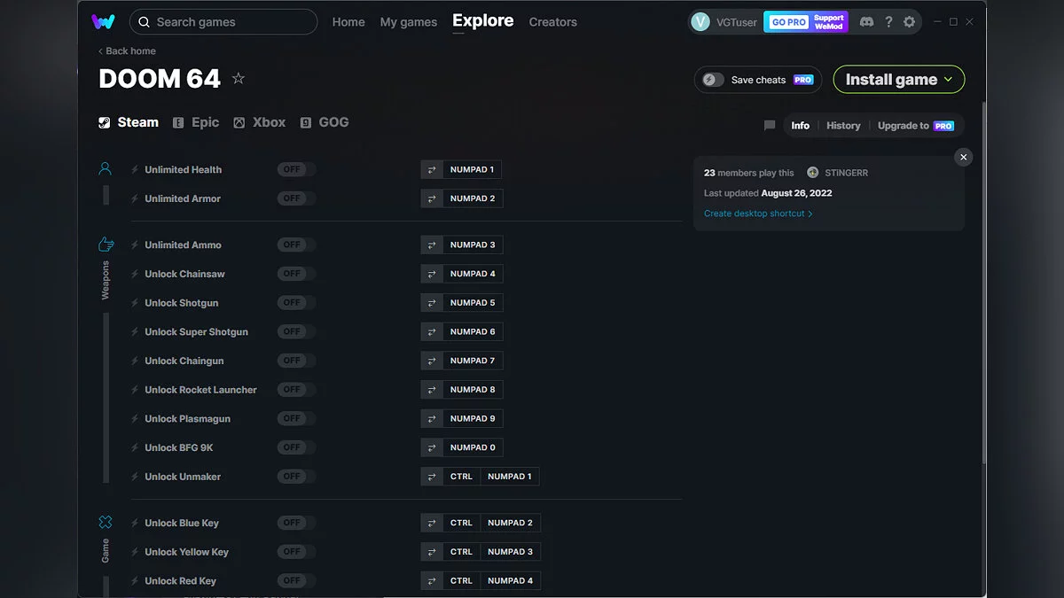The image size is (1064, 598).
Task: Click the WeMod logo icon
Action: (103, 21)
